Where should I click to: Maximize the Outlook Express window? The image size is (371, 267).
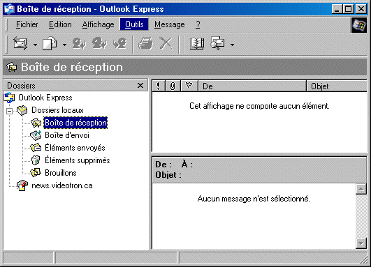(348, 9)
